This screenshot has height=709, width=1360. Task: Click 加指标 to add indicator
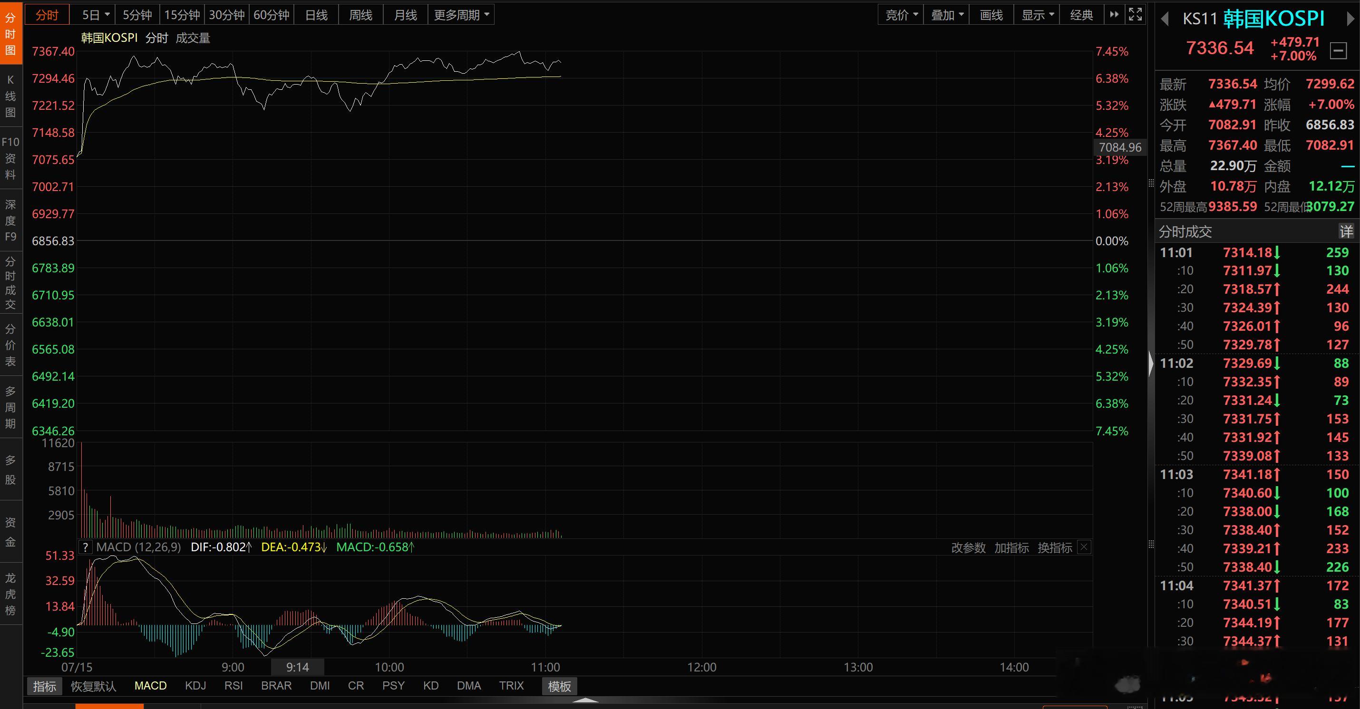tap(1011, 547)
